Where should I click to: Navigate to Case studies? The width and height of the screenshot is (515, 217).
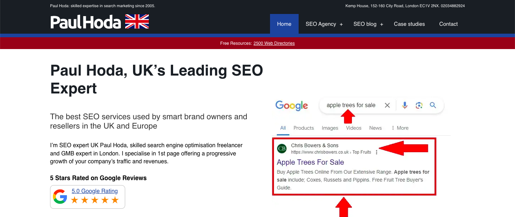[x=409, y=24]
